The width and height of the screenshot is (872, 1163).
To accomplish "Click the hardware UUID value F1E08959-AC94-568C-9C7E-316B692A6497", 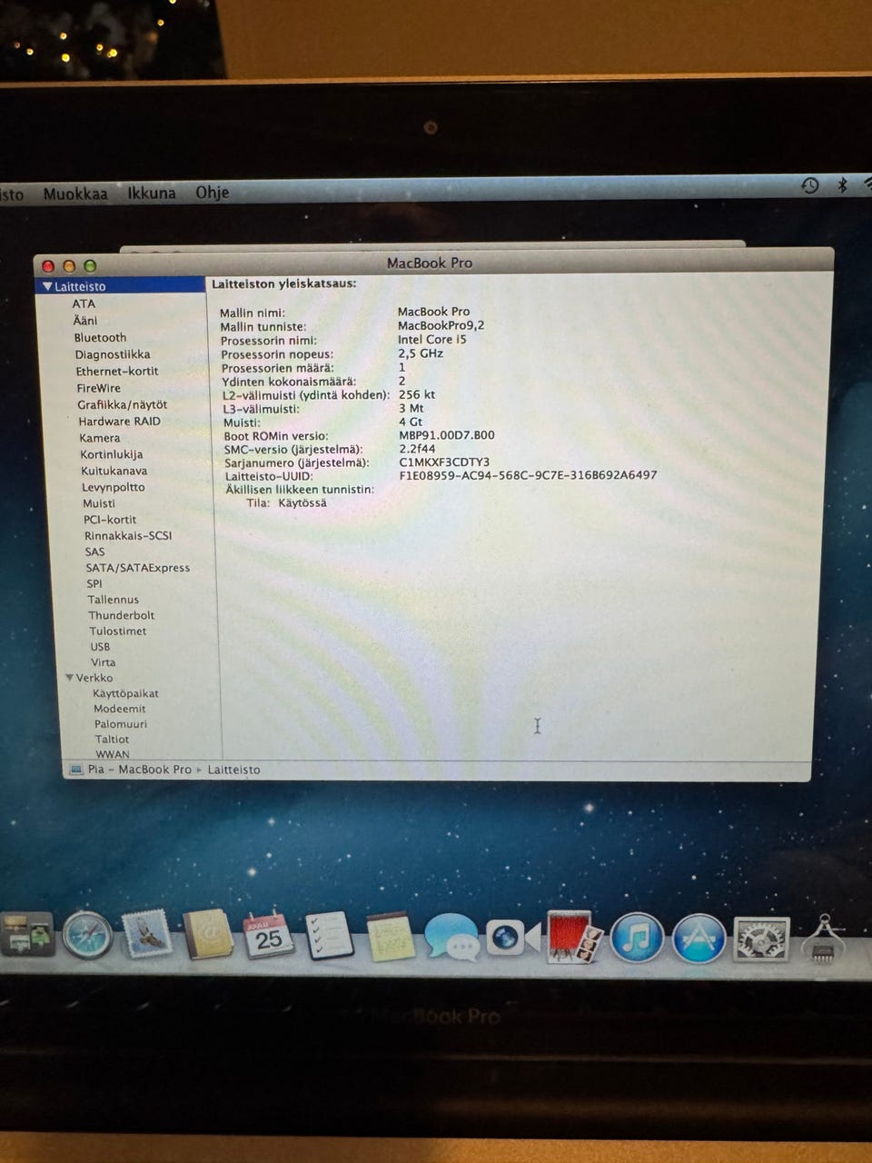I will [528, 475].
